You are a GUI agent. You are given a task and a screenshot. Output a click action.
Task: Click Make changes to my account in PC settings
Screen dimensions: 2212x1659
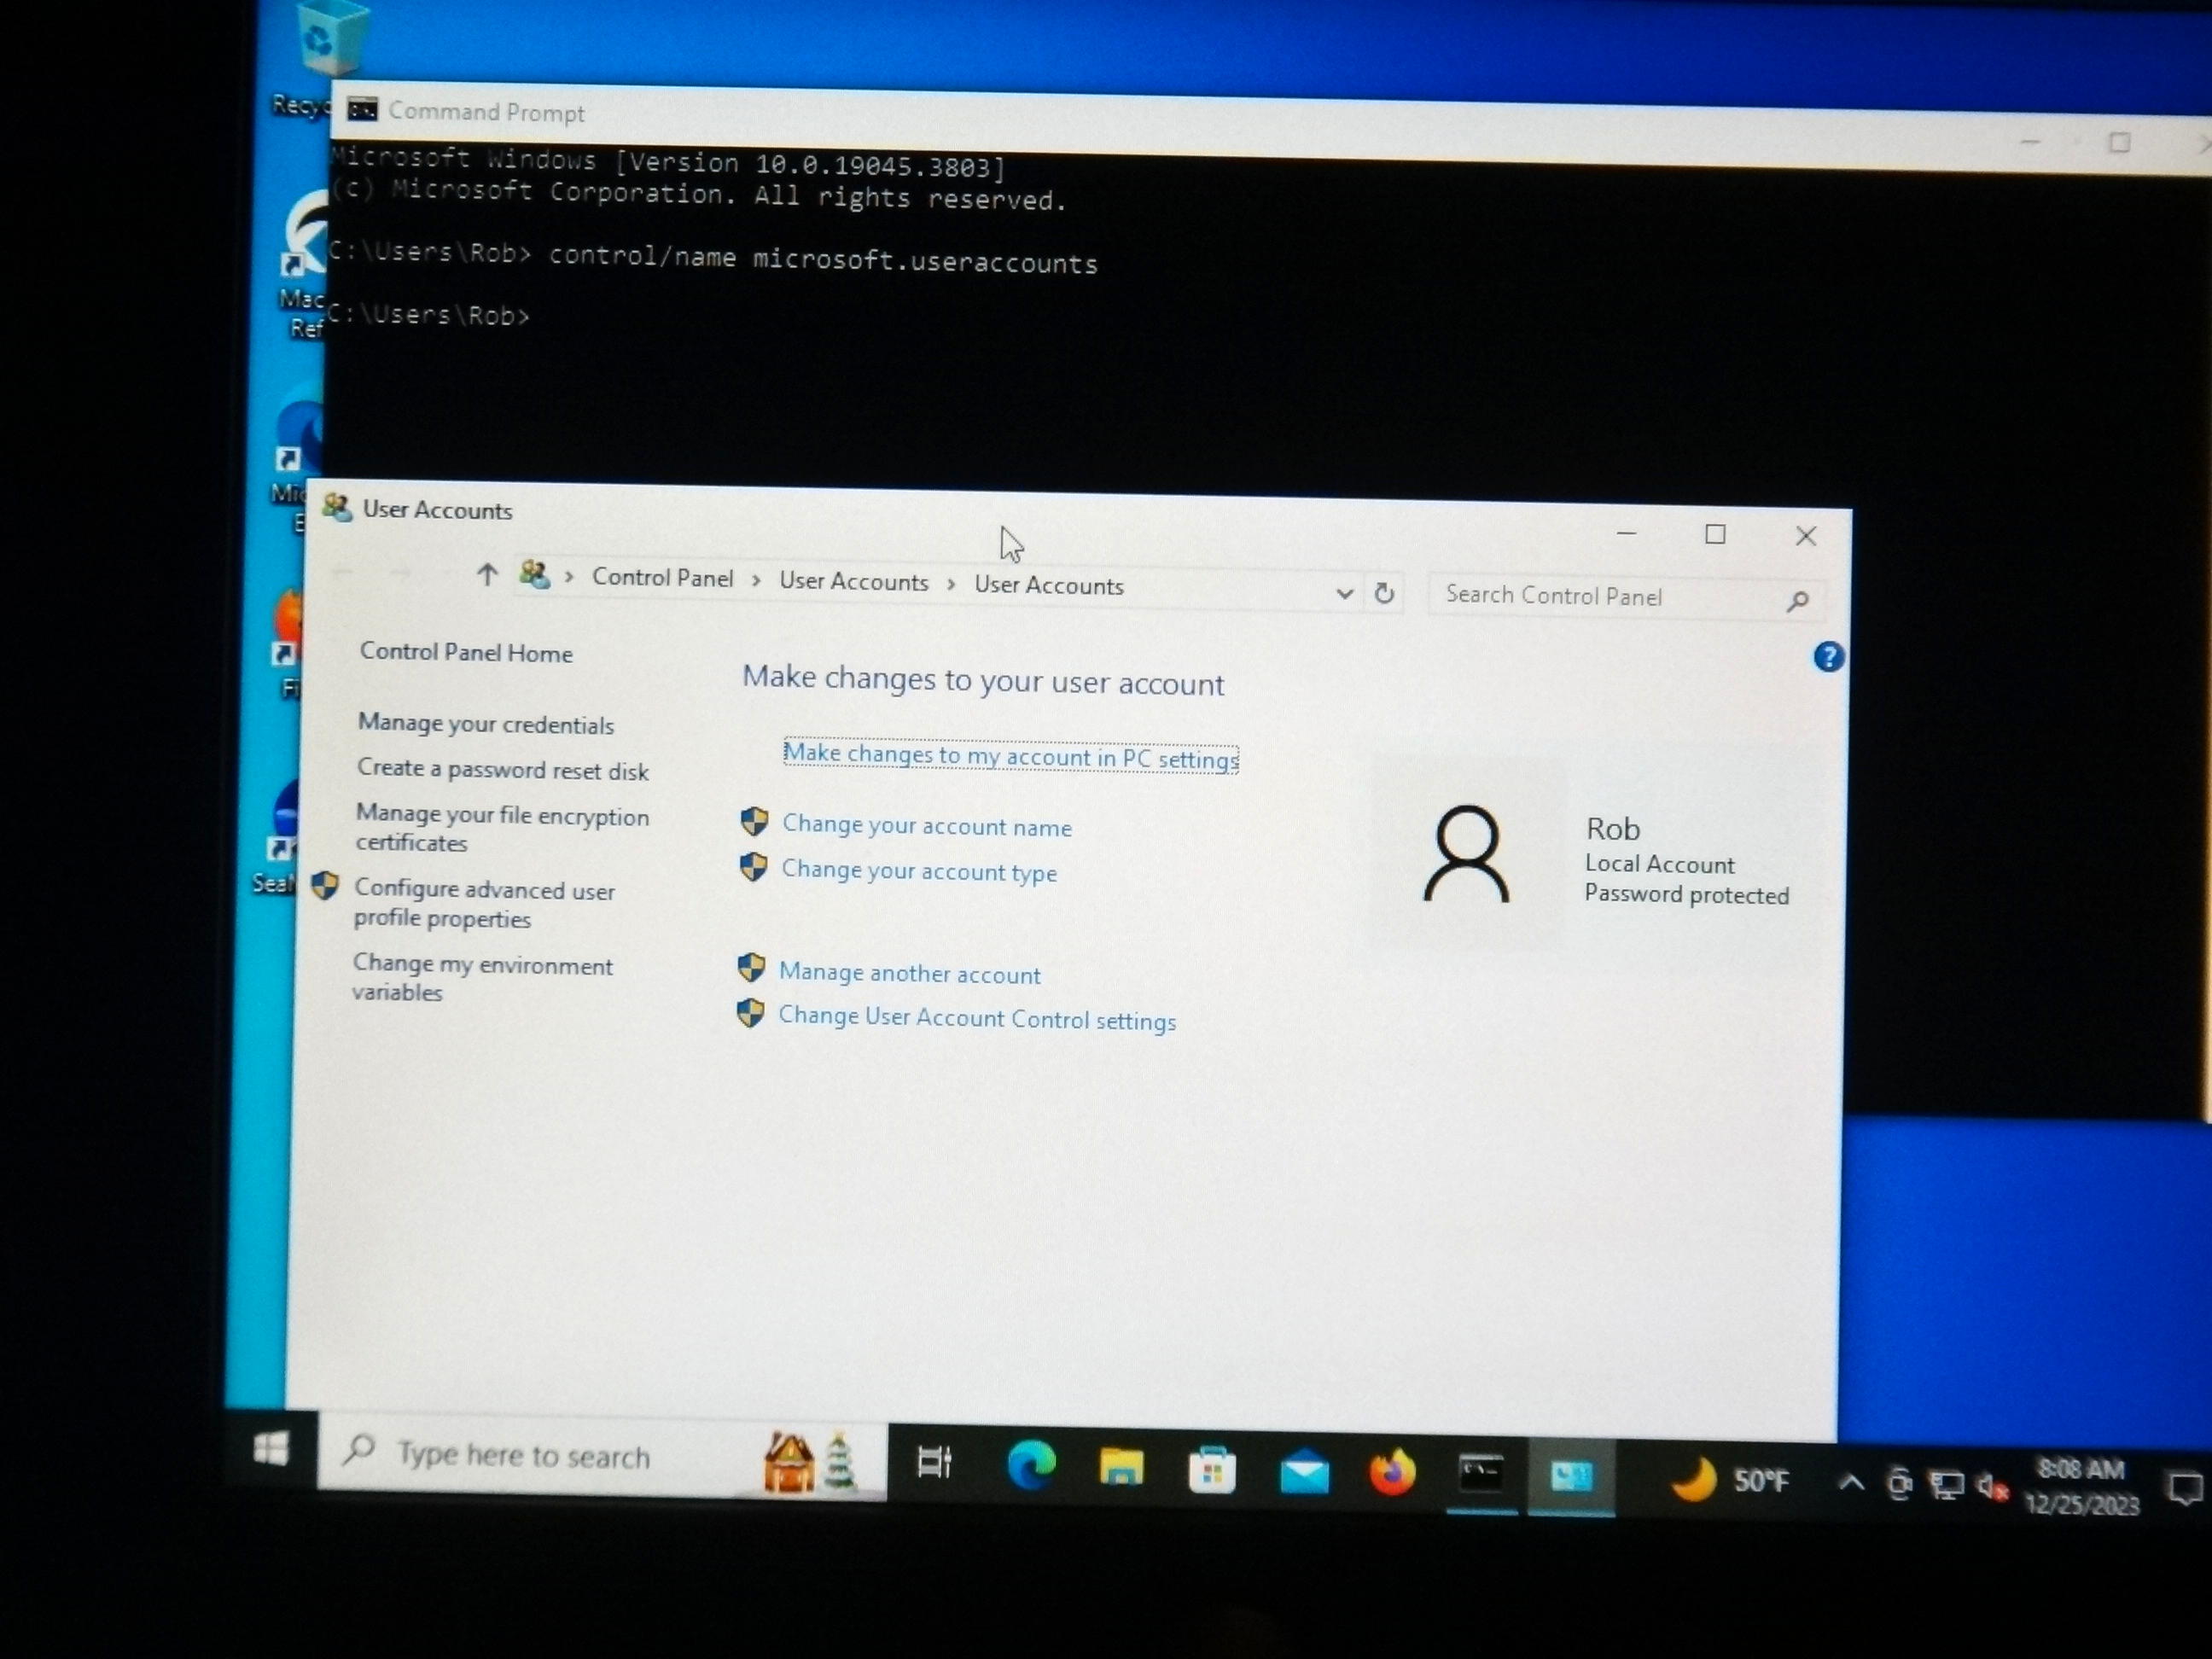(x=1011, y=757)
